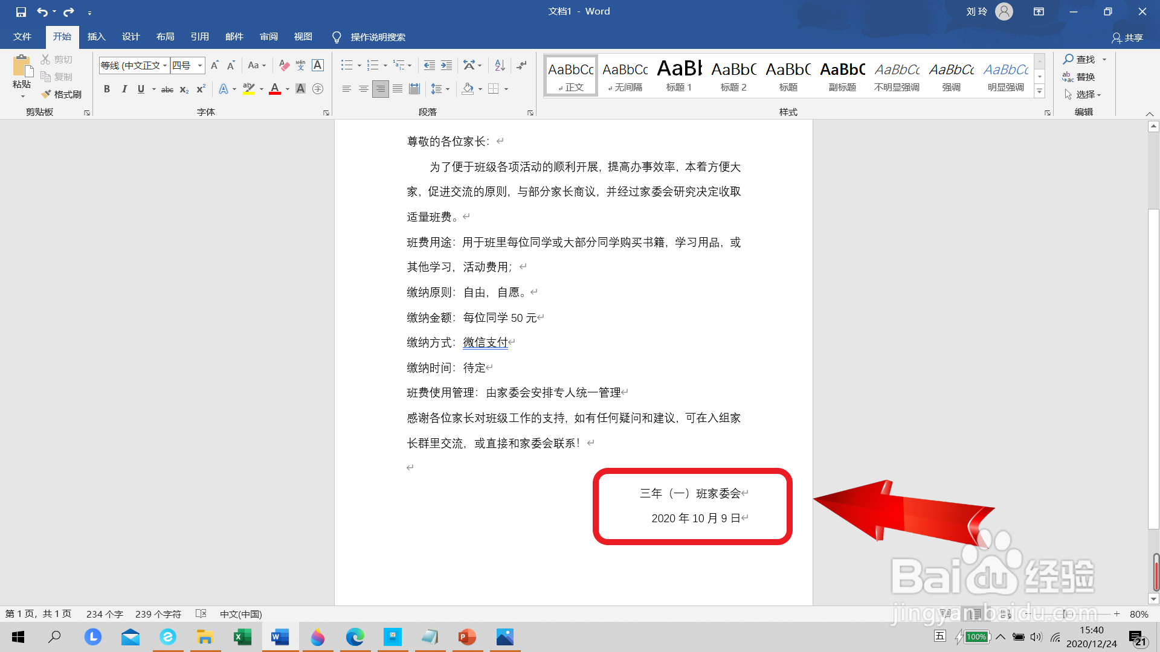Click the enclosed character (字) icon
1160x652 pixels.
(x=318, y=89)
